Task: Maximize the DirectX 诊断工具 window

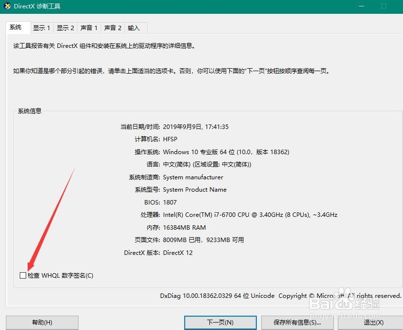Action: 384,6
